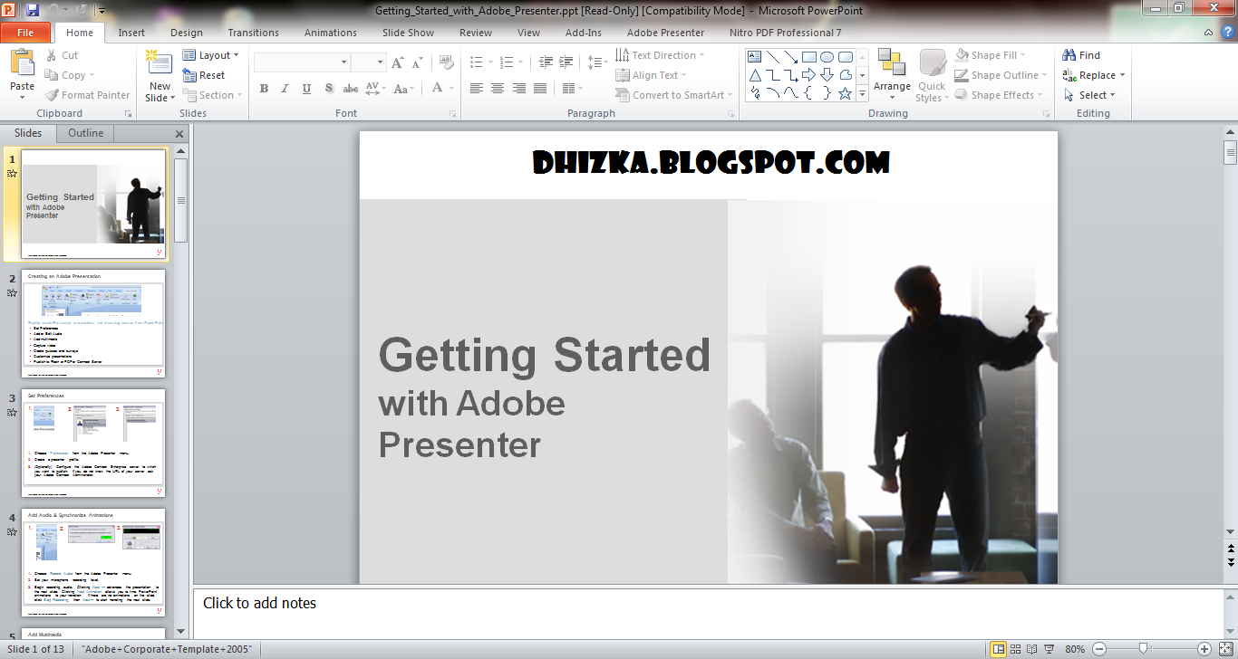The height and width of the screenshot is (659, 1238).
Task: Apply strikethrough formatting
Action: 350,88
